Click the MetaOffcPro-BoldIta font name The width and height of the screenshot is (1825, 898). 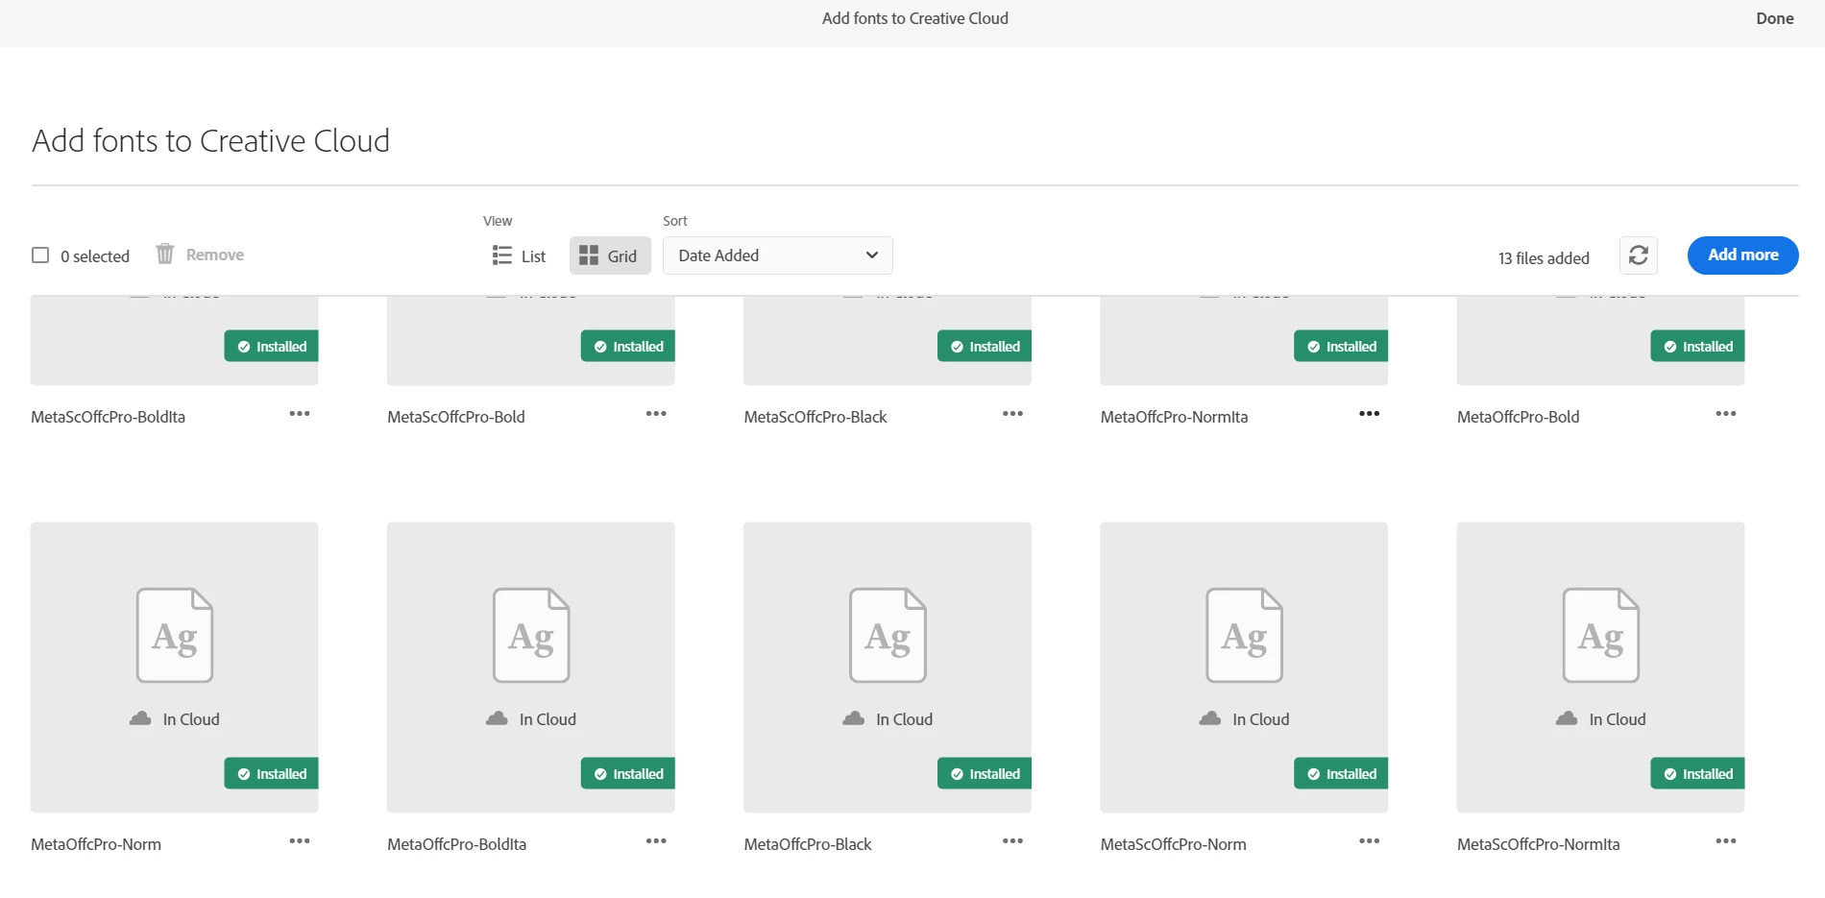[457, 844]
